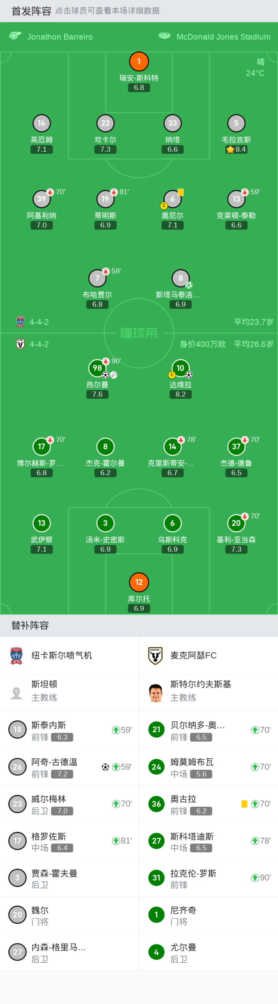Tap the 替补阵容 section heading
The width and height of the screenshot is (278, 1004).
coord(30,626)
